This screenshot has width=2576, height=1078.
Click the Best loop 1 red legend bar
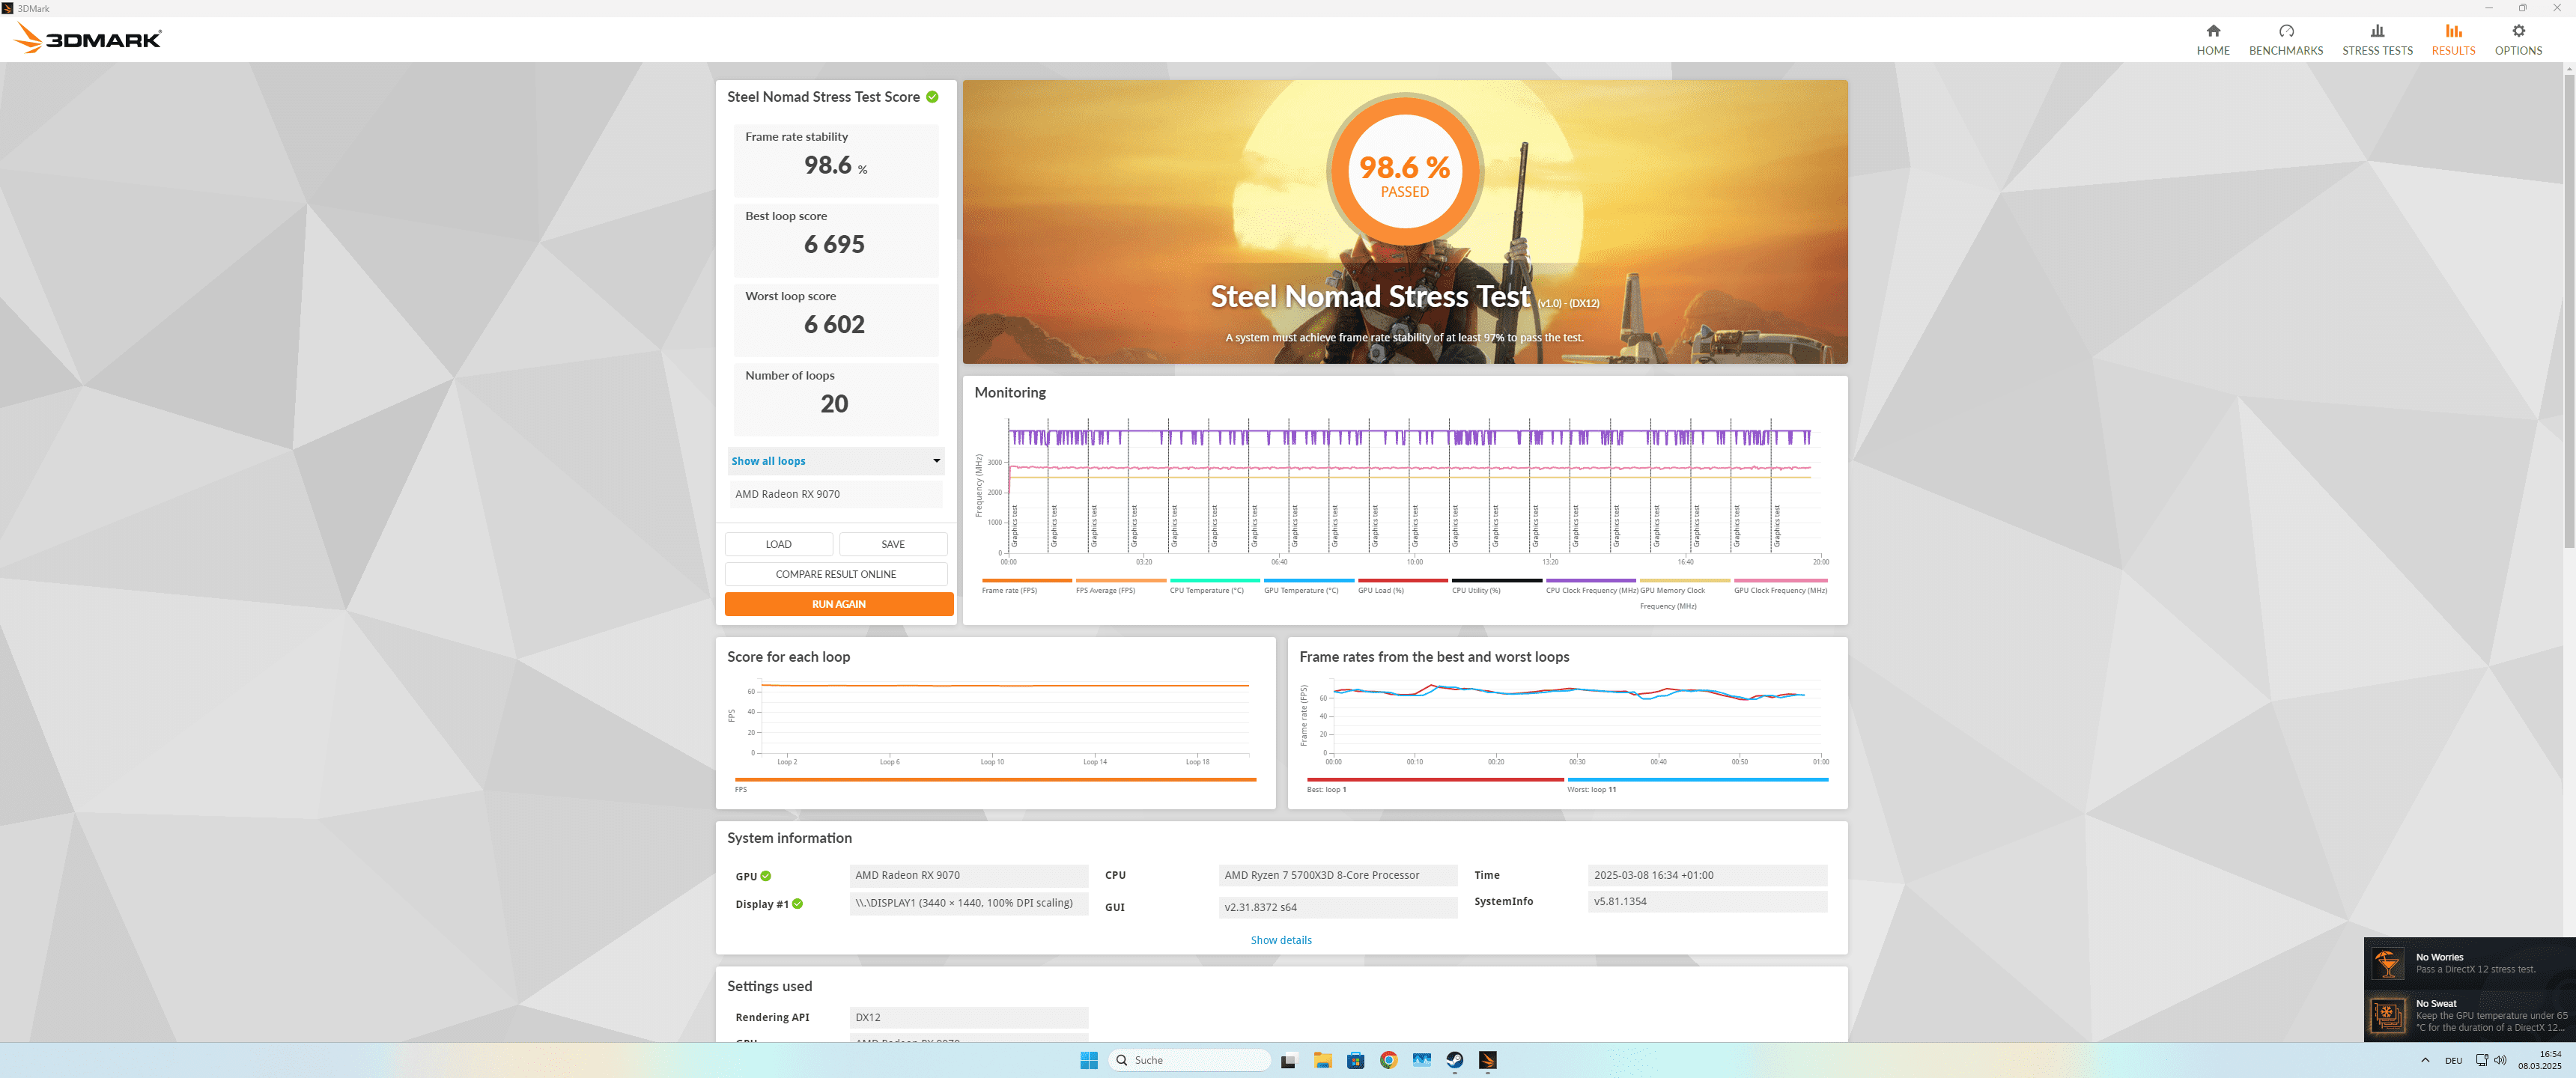point(1434,780)
